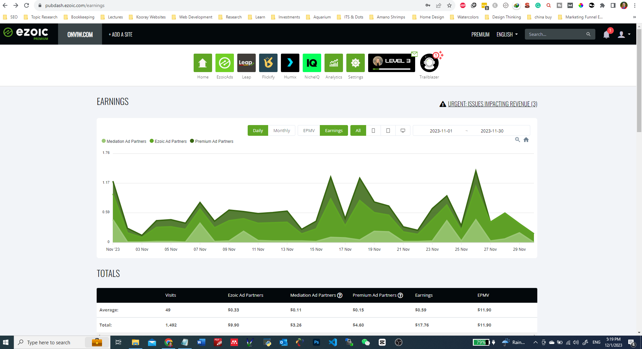
Task: Open the Leap app icon
Action: pyautogui.click(x=246, y=63)
